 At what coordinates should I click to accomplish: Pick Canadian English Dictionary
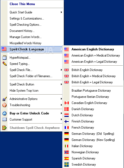(x=89, y=103)
